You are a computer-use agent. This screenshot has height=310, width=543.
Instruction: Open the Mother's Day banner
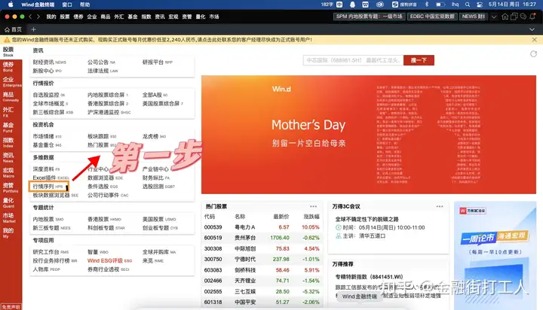(369, 135)
